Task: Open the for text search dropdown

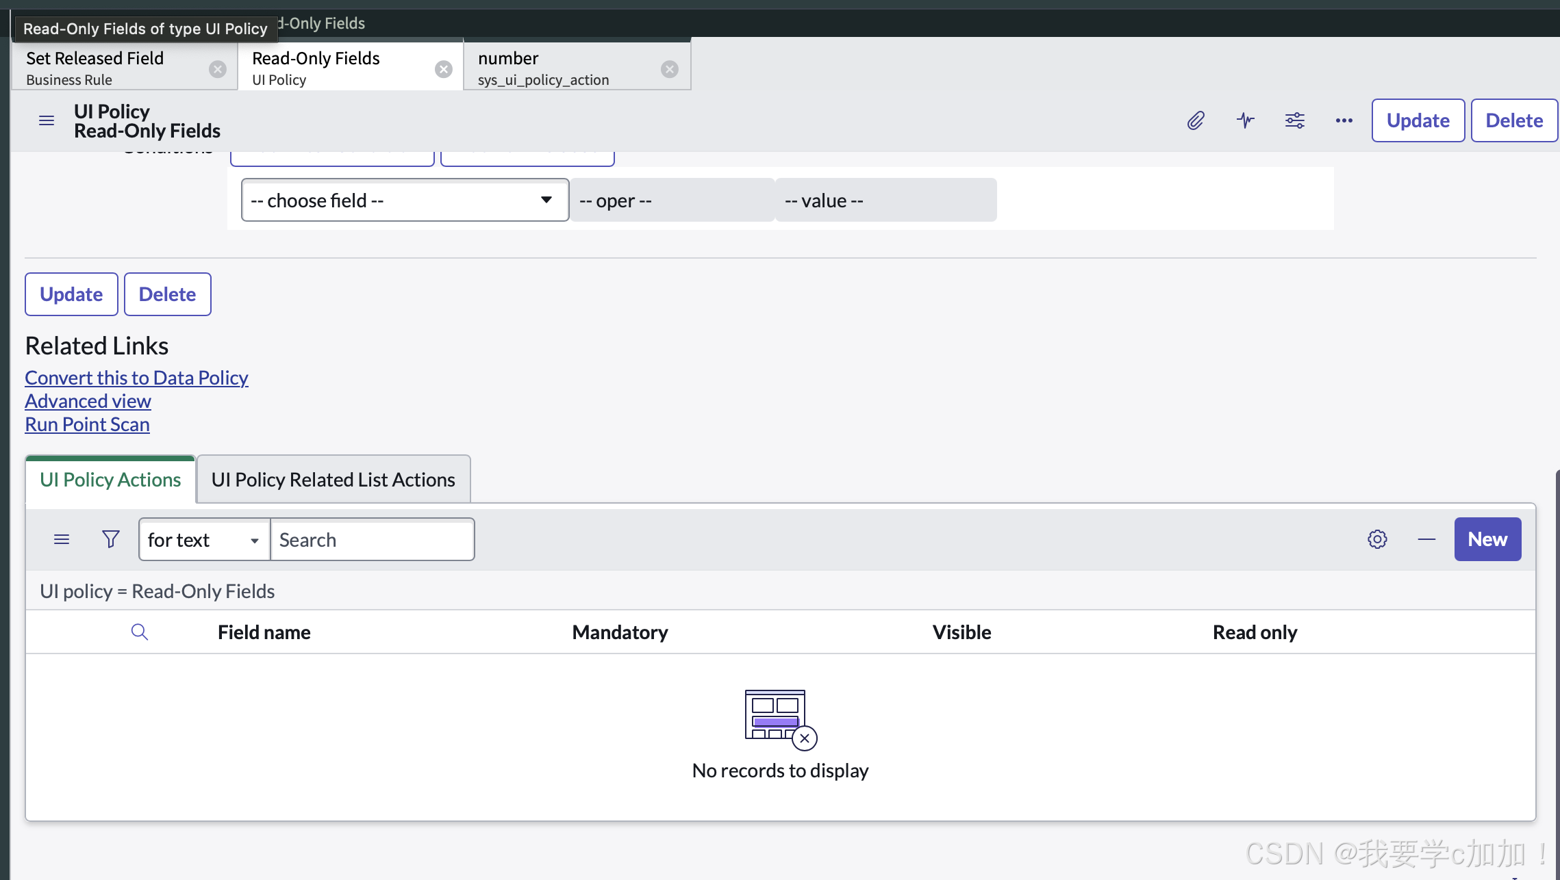Action: click(x=203, y=539)
